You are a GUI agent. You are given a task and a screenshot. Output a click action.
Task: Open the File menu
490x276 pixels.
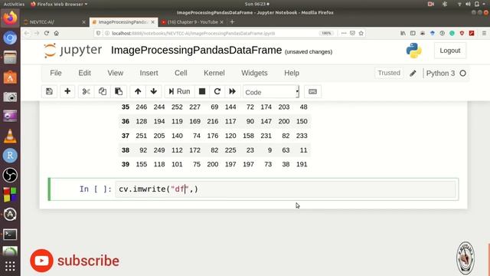pyautogui.click(x=56, y=73)
